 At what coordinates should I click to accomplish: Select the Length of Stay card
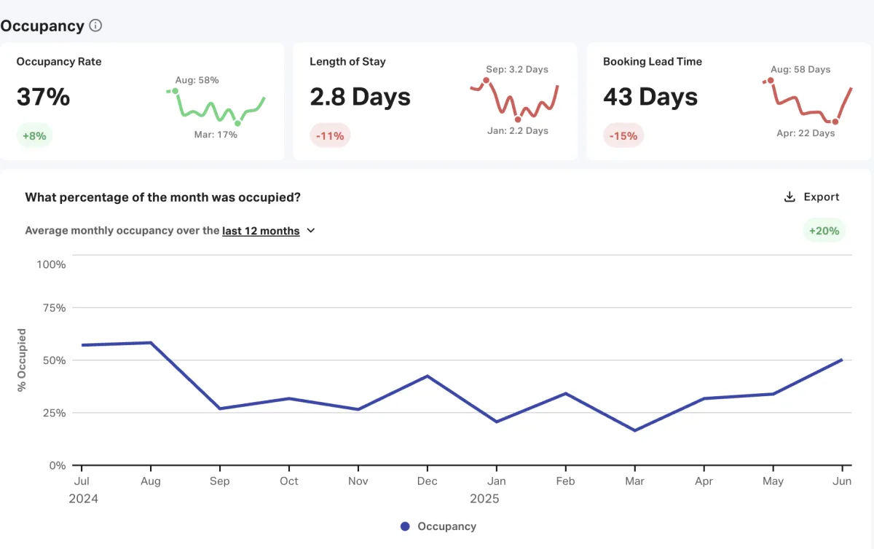pyautogui.click(x=435, y=101)
